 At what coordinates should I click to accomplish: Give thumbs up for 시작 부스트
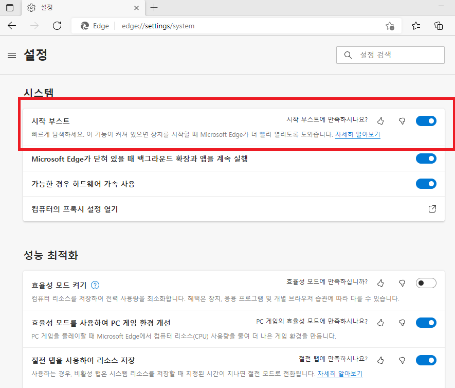click(x=381, y=121)
